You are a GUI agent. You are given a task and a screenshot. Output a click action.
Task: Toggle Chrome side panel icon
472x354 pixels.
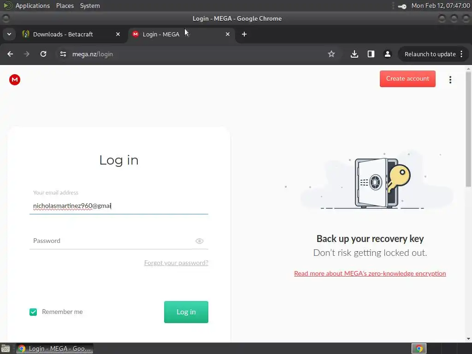click(371, 54)
